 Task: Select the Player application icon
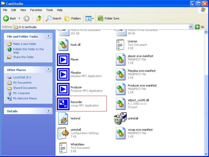tap(63, 60)
